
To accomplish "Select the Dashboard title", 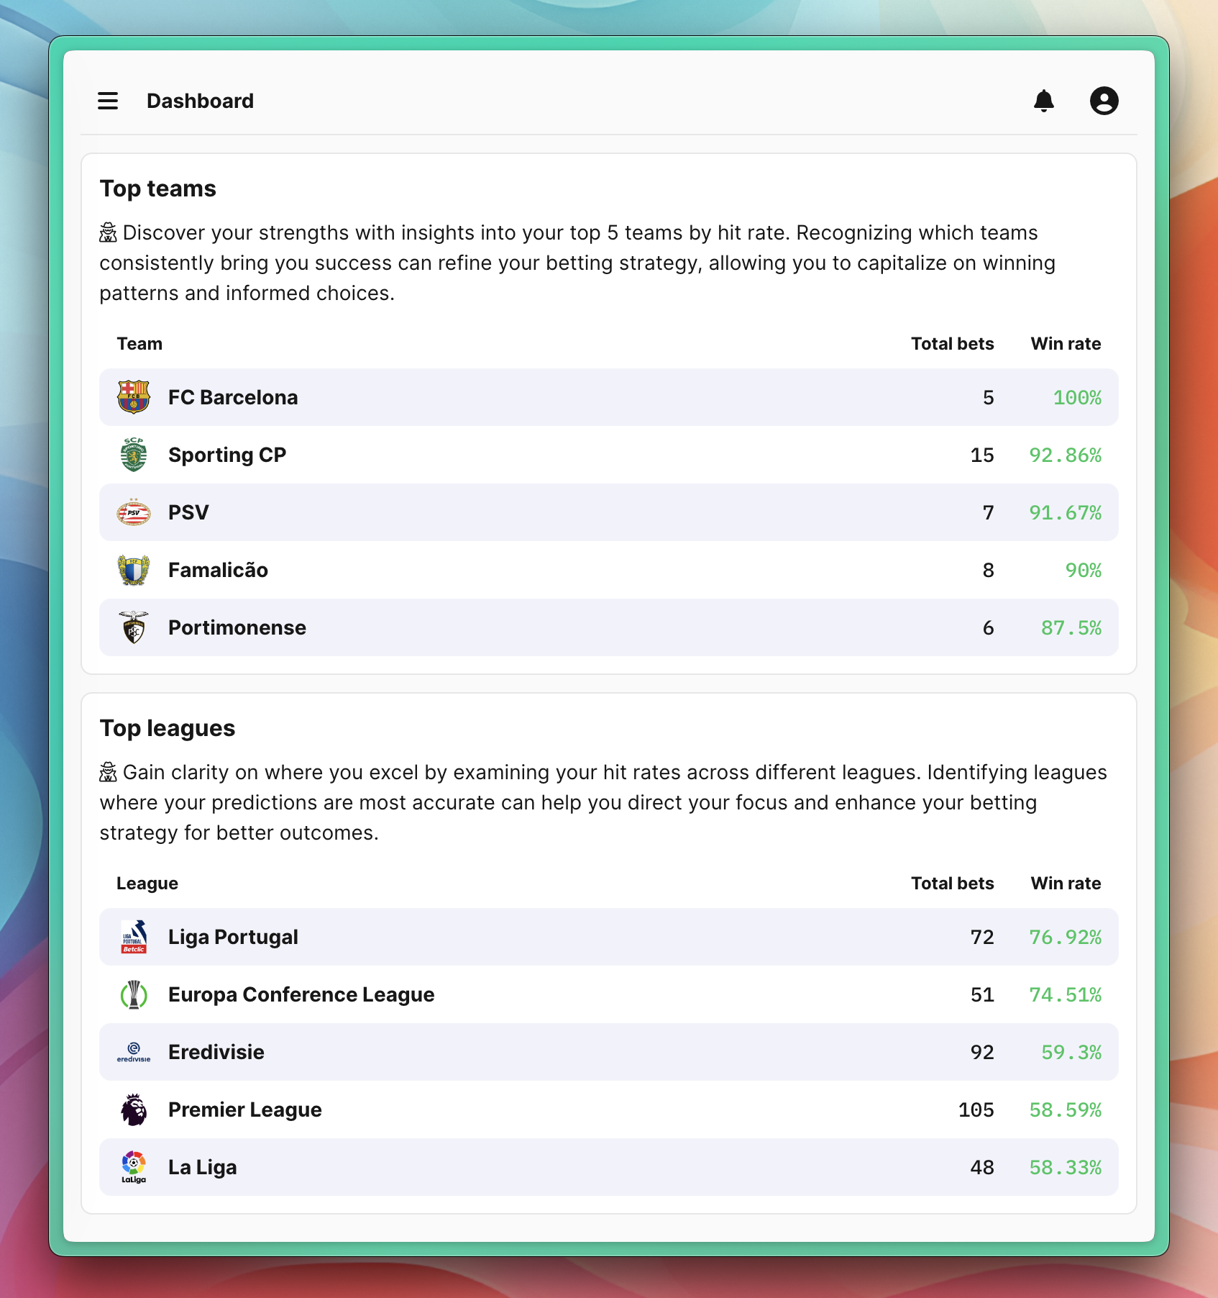I will [200, 101].
